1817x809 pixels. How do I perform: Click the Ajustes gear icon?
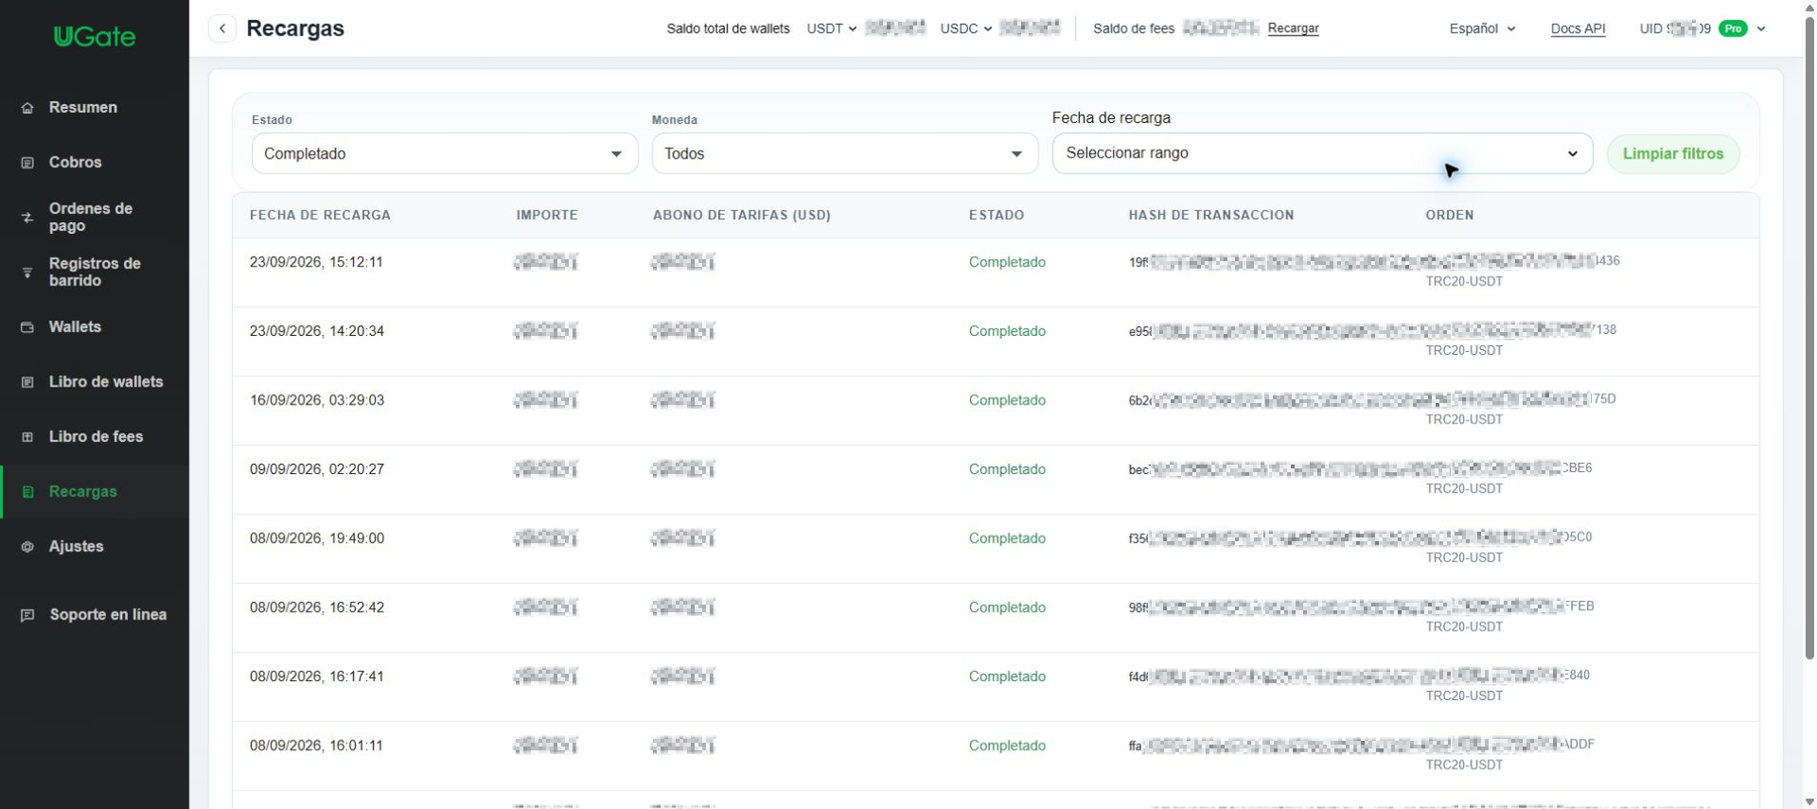click(x=27, y=547)
